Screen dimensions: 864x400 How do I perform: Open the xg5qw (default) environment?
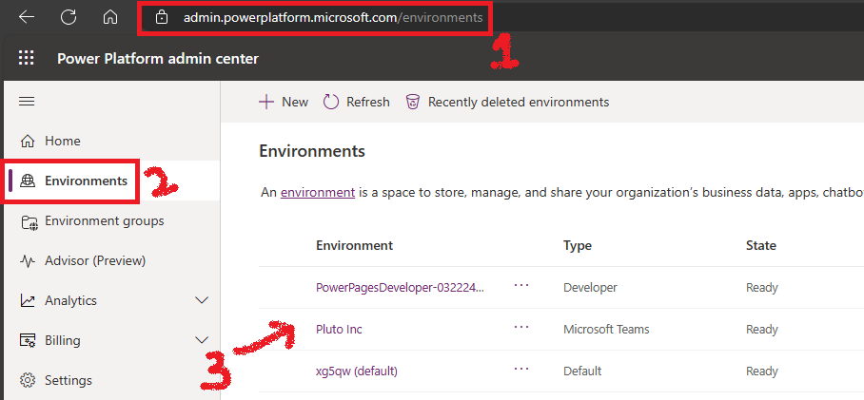point(357,371)
